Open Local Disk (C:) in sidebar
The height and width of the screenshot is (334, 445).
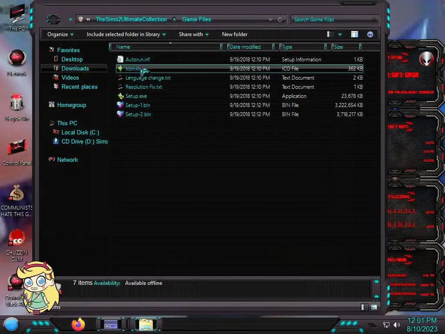[x=80, y=132]
